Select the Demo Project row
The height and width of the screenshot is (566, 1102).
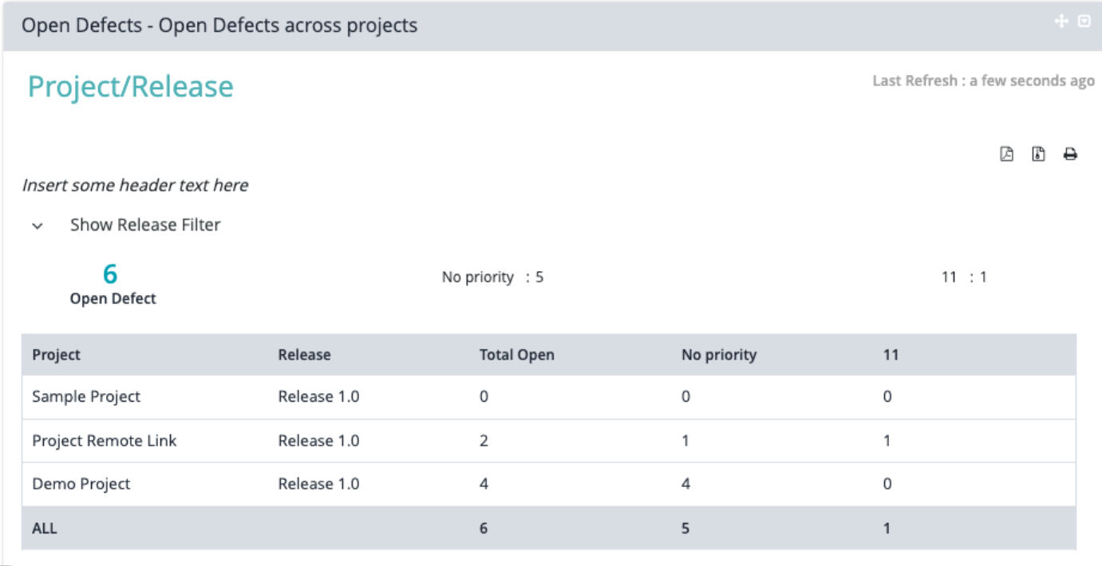click(x=81, y=484)
